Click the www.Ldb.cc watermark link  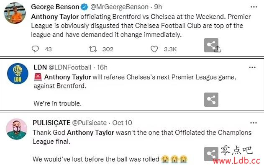tap(236, 161)
